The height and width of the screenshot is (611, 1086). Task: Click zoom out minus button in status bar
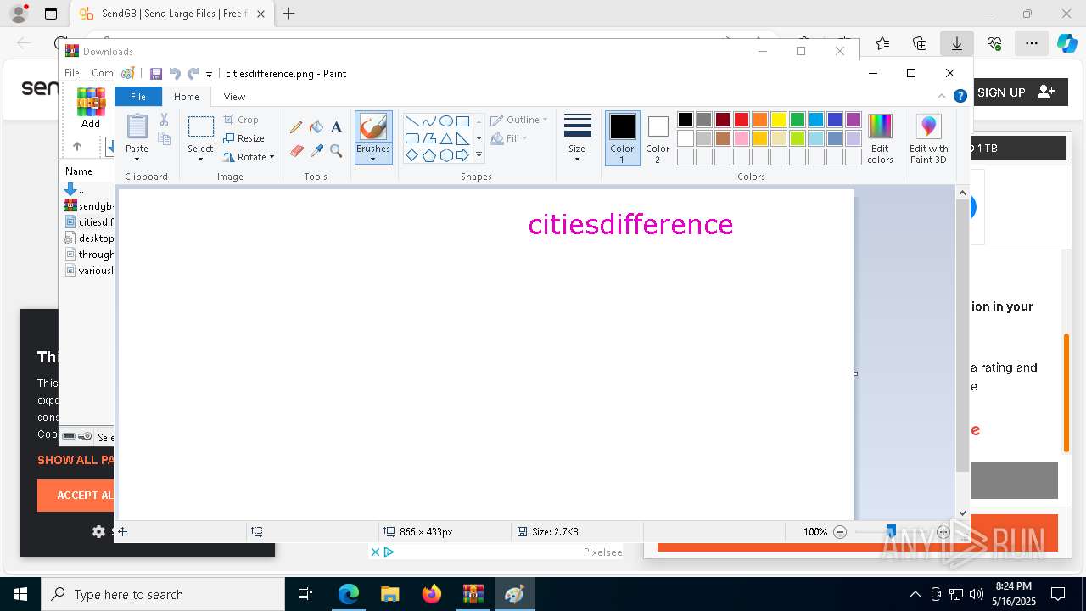[840, 532]
